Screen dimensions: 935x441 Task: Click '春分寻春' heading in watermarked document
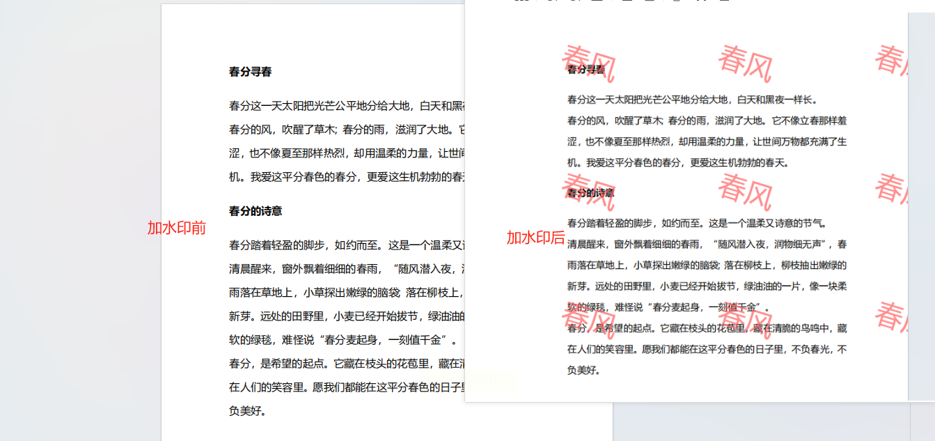[x=586, y=70]
